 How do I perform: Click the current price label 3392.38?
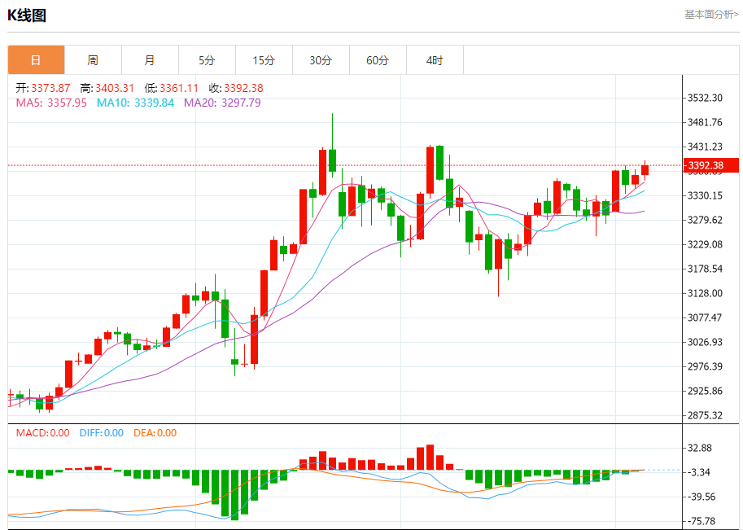point(710,165)
